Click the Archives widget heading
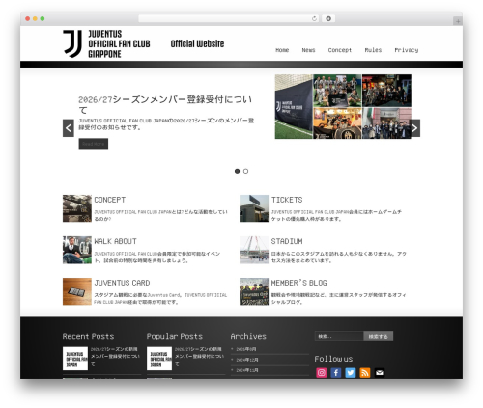Image resolution: width=483 pixels, height=408 pixels. [x=248, y=336]
